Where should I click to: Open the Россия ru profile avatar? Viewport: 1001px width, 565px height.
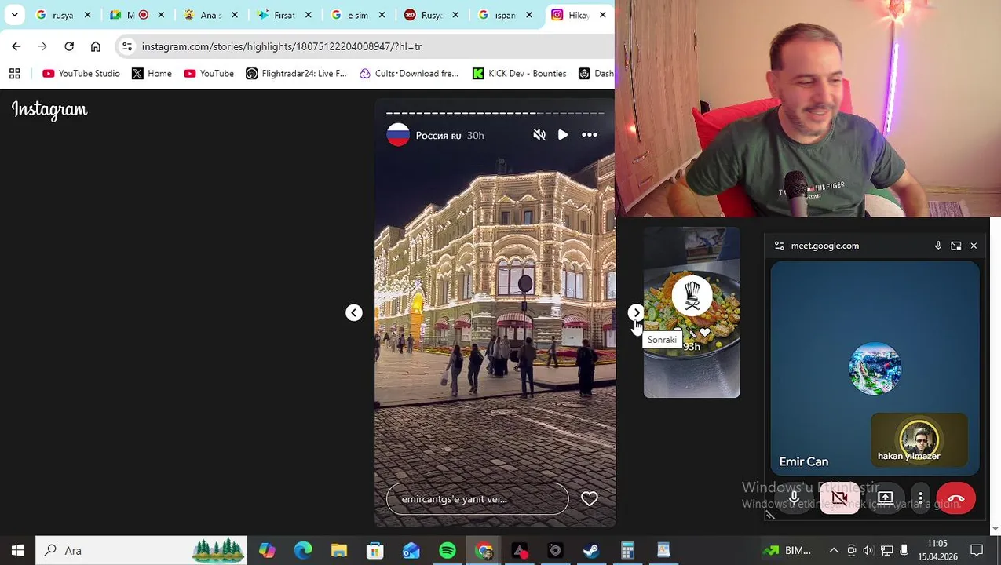pyautogui.click(x=398, y=135)
